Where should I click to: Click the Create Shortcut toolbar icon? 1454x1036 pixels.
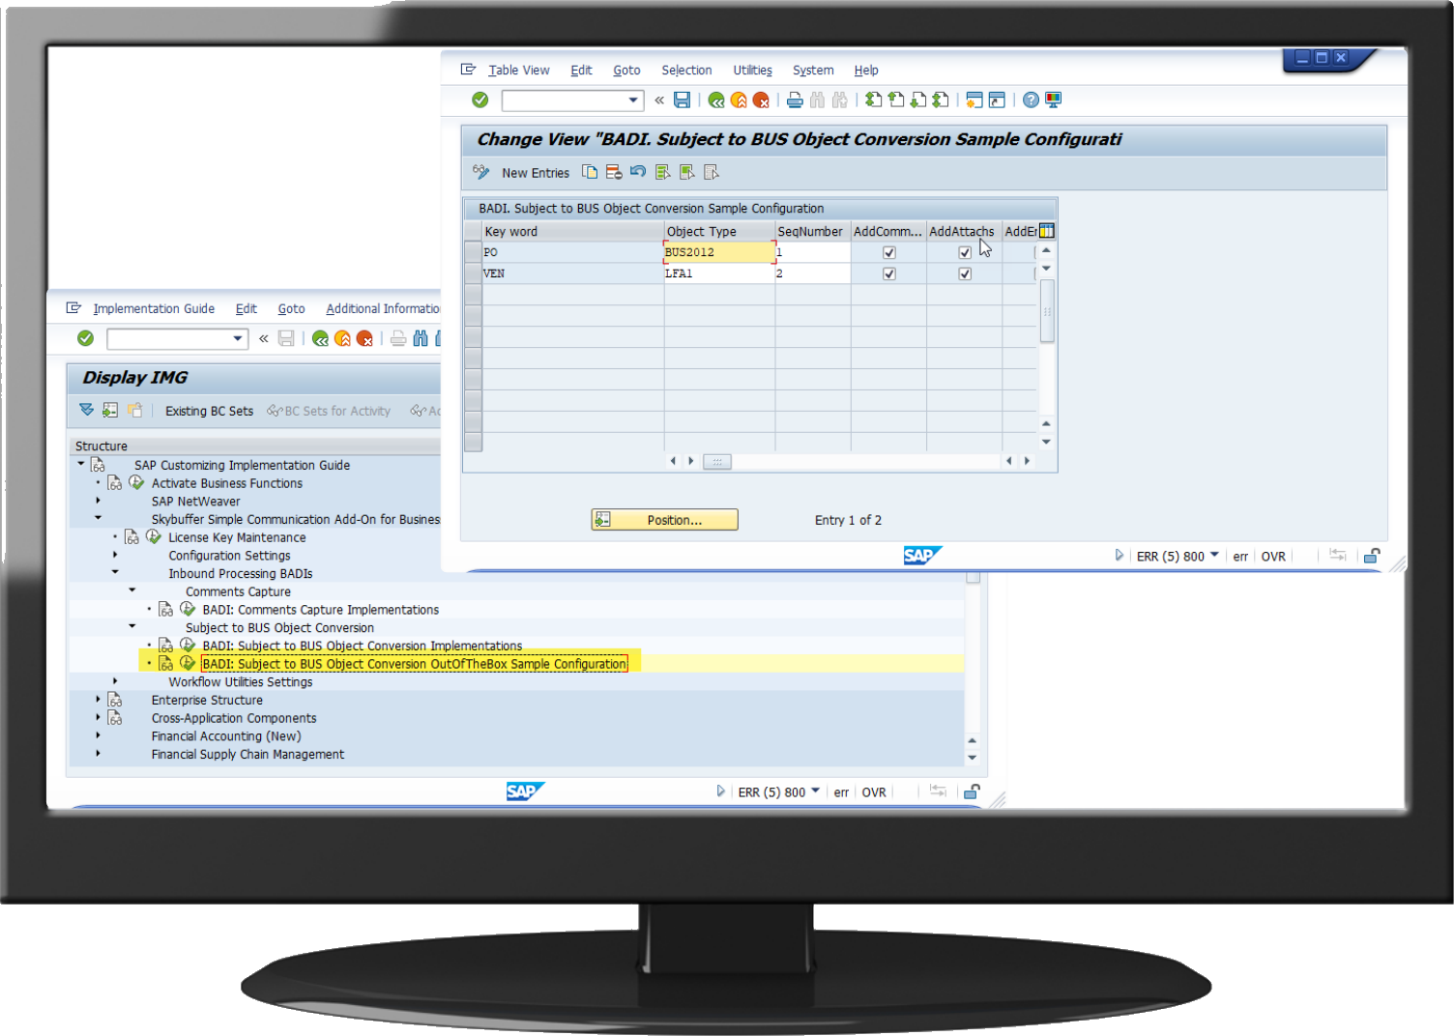pos(997,100)
